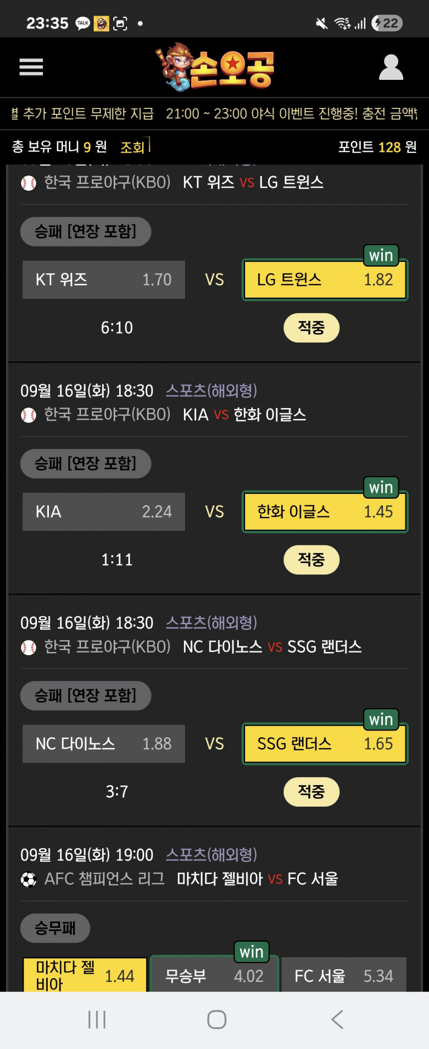Viewport: 429px width, 1049px height.
Task: Select 한화 이글스 1.45 odds
Action: [324, 512]
